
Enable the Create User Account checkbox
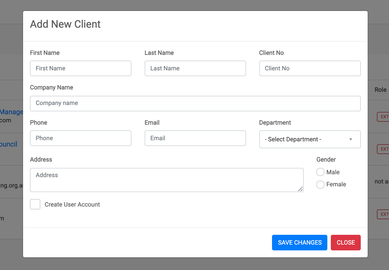pos(35,204)
